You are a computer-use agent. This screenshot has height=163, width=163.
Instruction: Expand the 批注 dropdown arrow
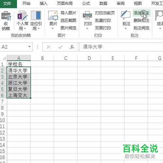click(x=126, y=29)
